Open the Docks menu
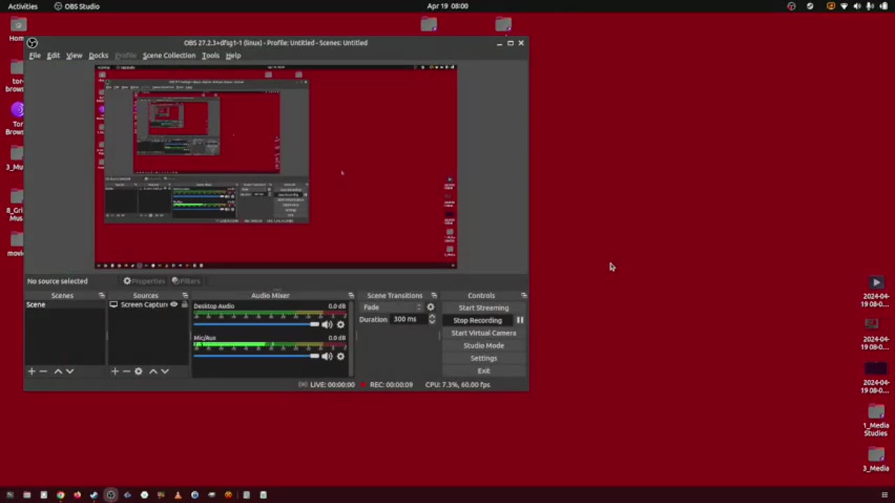The height and width of the screenshot is (503, 895). pos(99,56)
